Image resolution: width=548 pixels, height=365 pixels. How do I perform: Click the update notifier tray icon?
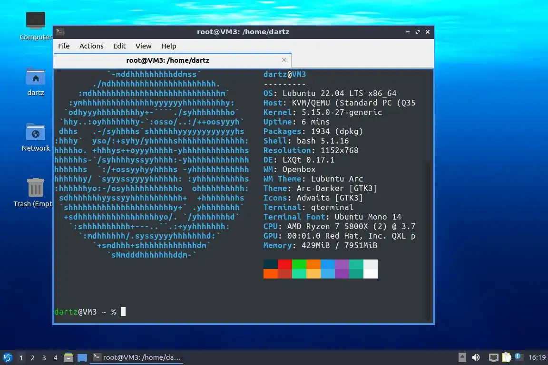519,357
